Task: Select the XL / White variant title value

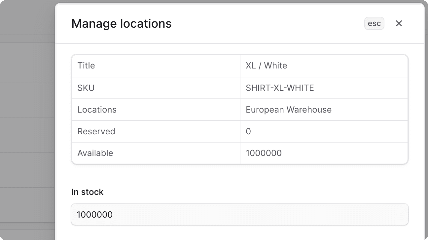Action: 266,66
